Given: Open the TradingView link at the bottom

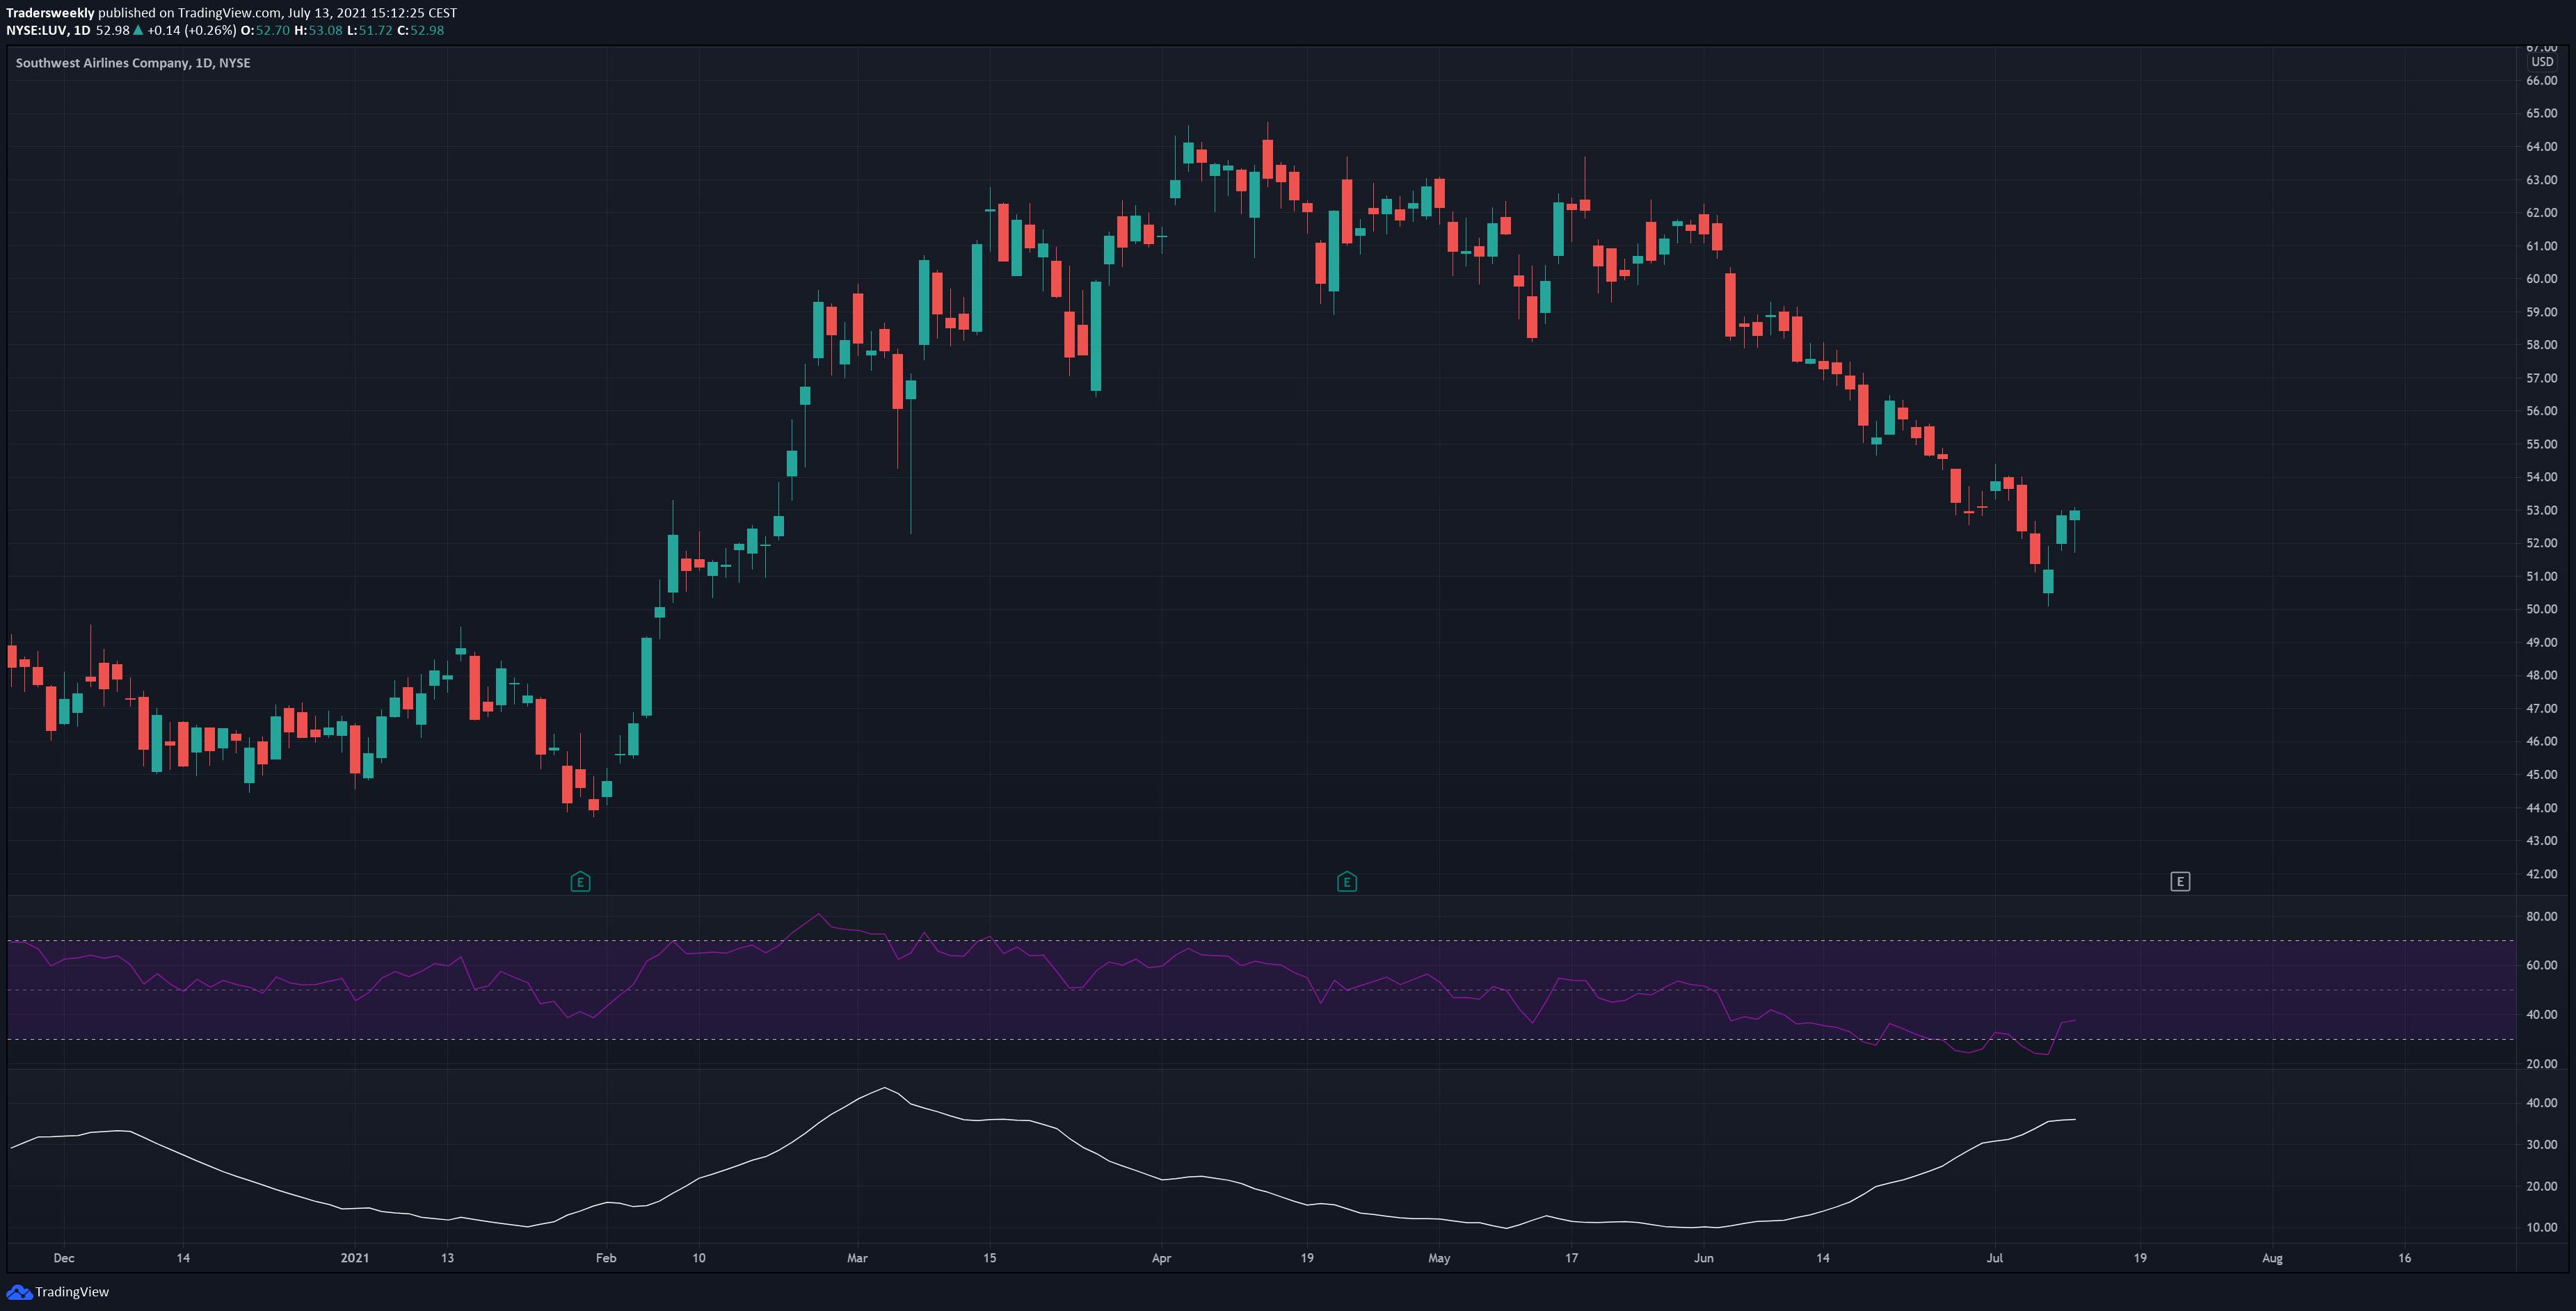Looking at the screenshot, I should 72,1292.
